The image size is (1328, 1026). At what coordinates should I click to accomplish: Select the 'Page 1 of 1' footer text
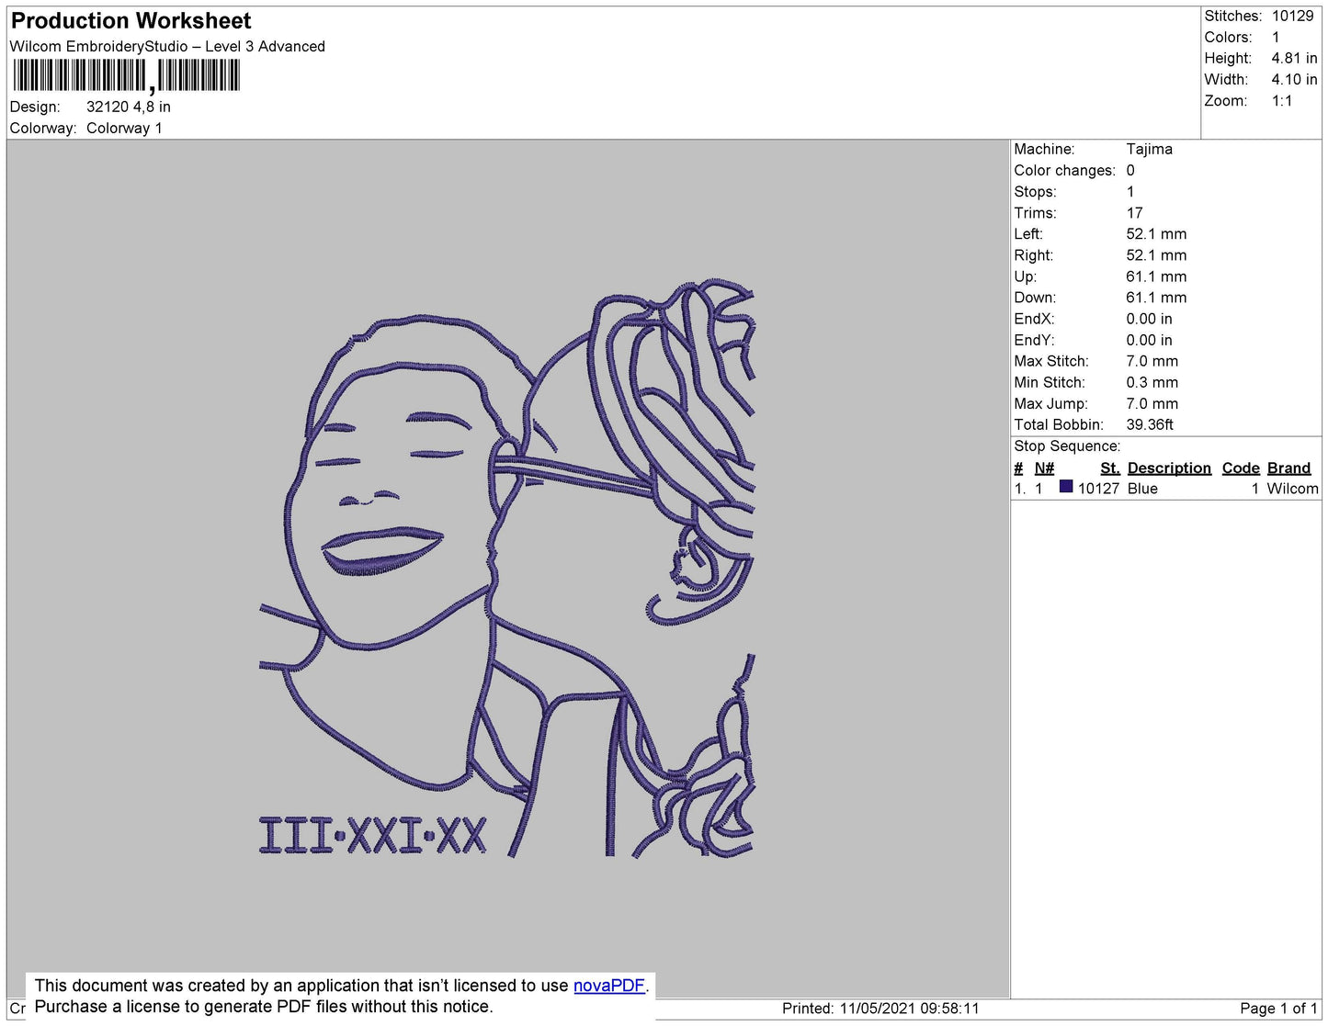tap(1278, 1009)
